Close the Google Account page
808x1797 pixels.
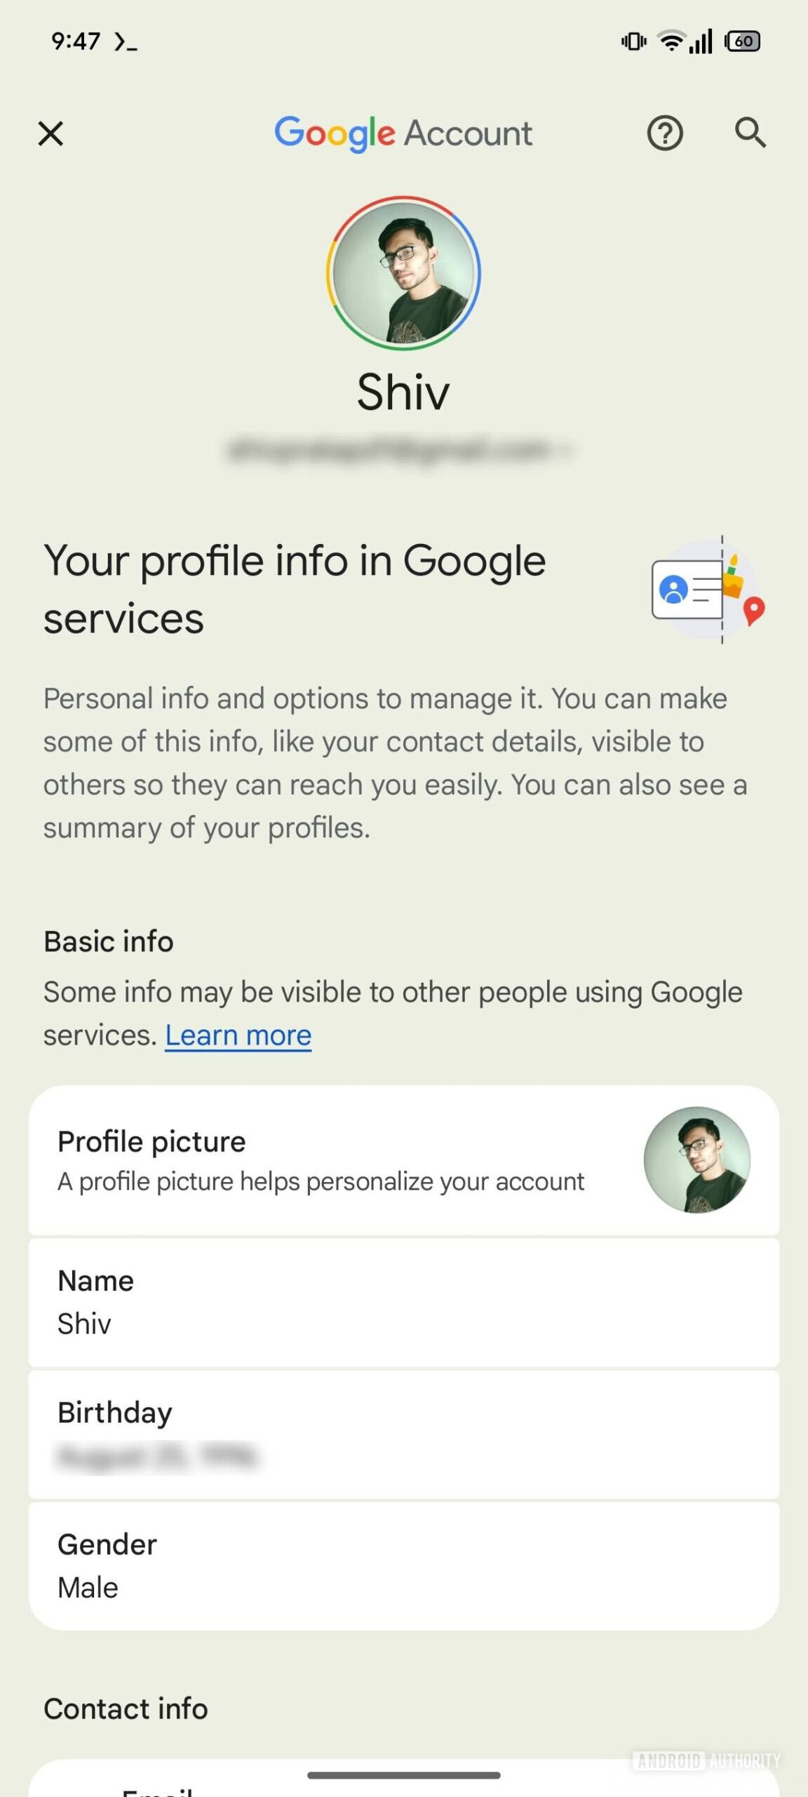pyautogui.click(x=50, y=133)
